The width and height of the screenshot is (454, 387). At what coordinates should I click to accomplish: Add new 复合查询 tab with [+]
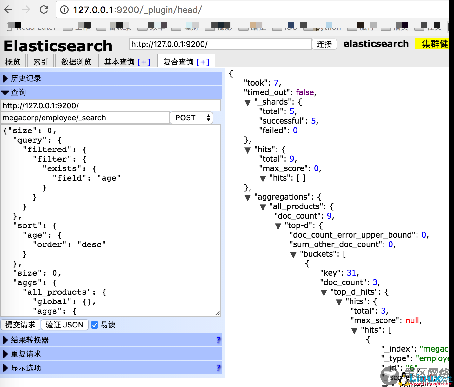203,62
